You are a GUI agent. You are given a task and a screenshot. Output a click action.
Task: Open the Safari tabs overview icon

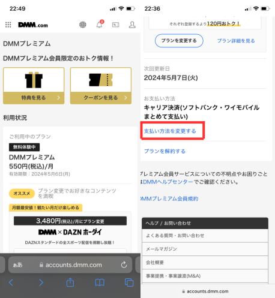129,282
